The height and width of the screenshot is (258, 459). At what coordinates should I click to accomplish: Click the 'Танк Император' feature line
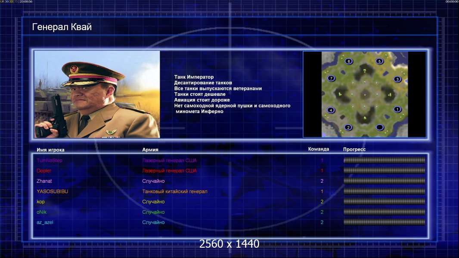(x=194, y=77)
